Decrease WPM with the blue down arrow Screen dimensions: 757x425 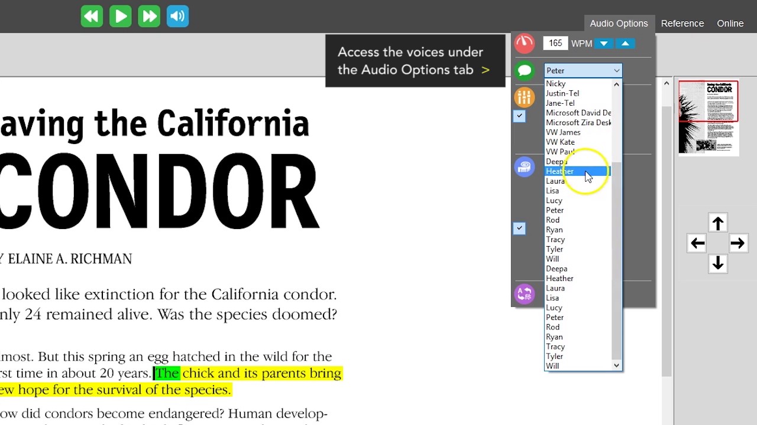604,44
